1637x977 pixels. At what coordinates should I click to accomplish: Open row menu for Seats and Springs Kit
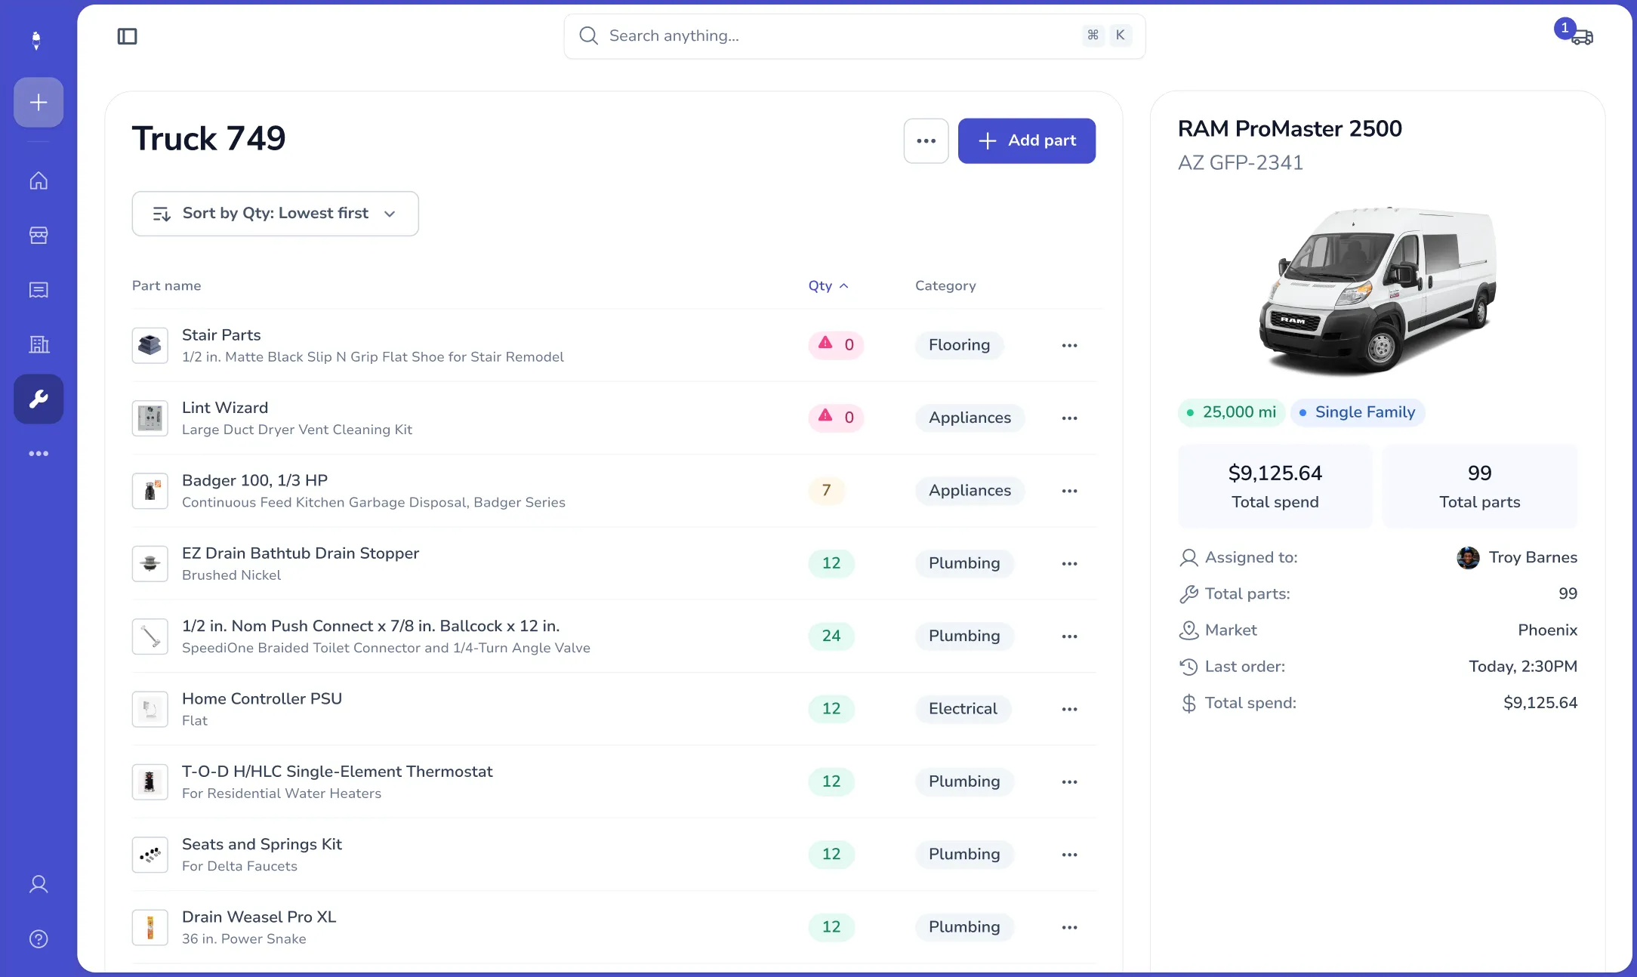1069,855
